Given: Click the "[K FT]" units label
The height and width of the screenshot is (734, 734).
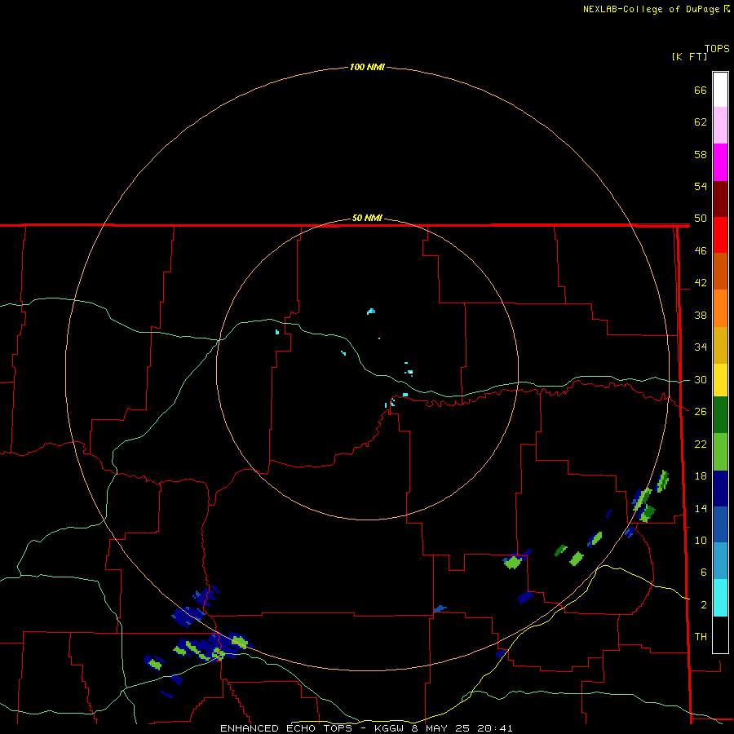Looking at the screenshot, I should pos(689,56).
